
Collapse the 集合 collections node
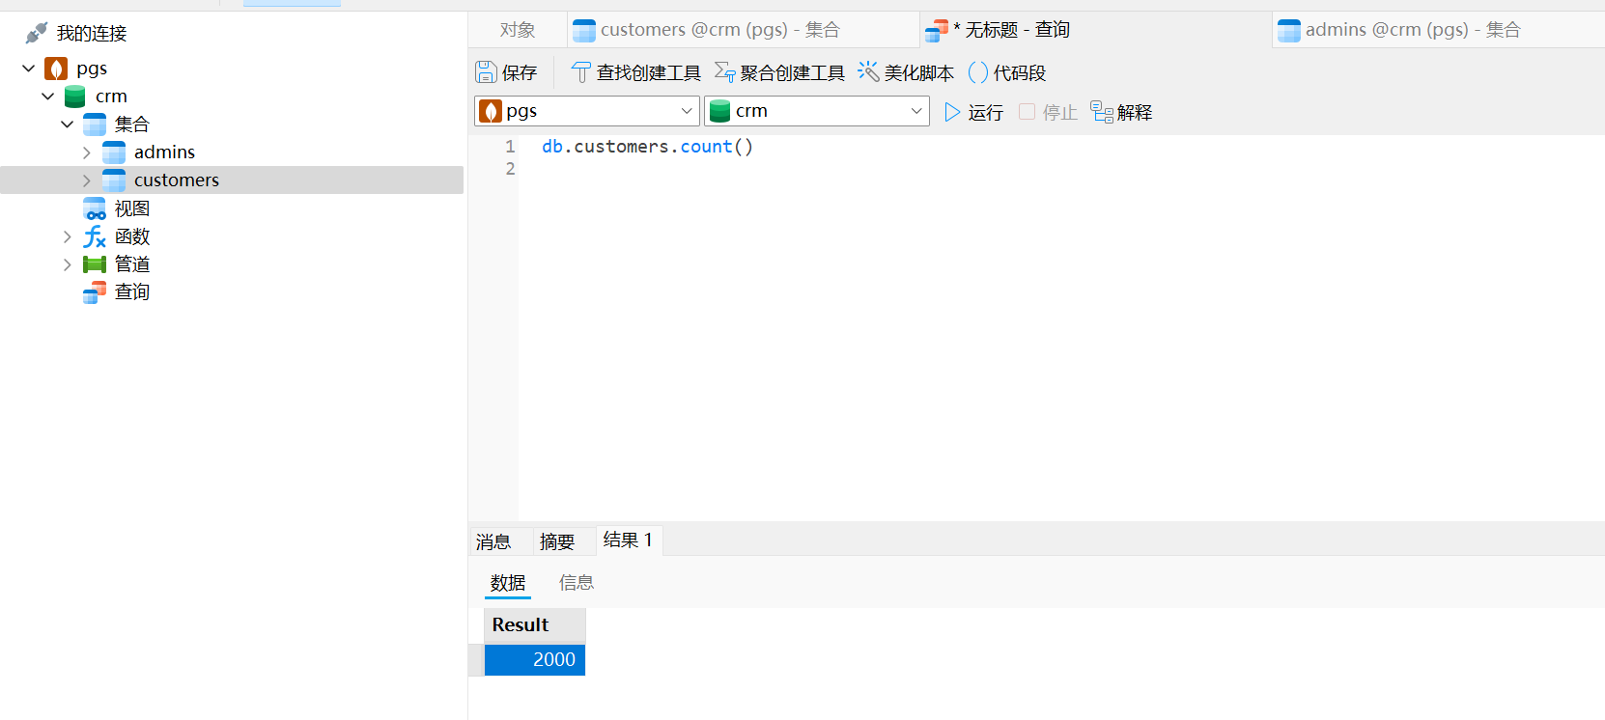pyautogui.click(x=68, y=125)
